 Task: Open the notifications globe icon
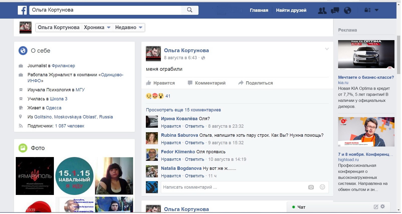[x=347, y=10]
